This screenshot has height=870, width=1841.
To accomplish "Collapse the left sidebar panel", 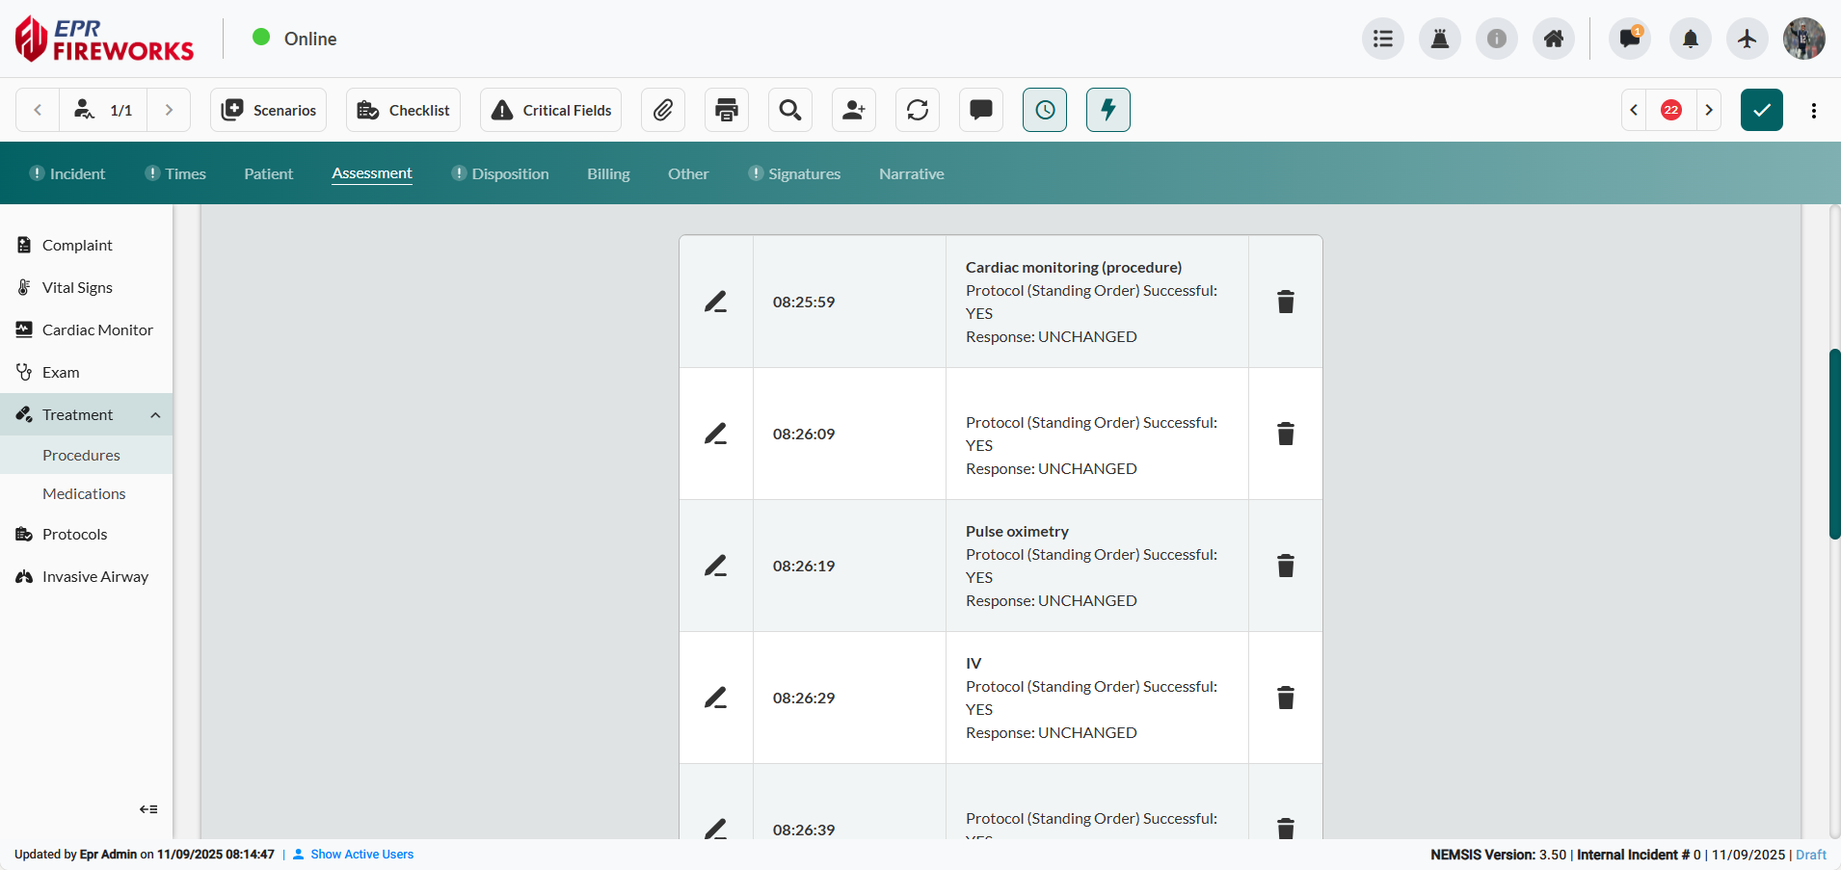I will pyautogui.click(x=148, y=809).
